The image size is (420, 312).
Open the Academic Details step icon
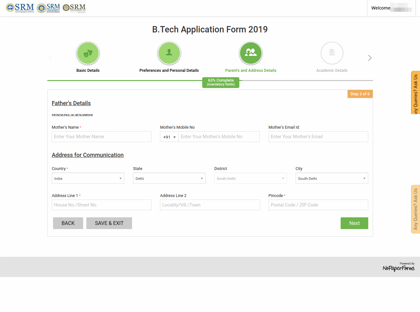pos(332,53)
